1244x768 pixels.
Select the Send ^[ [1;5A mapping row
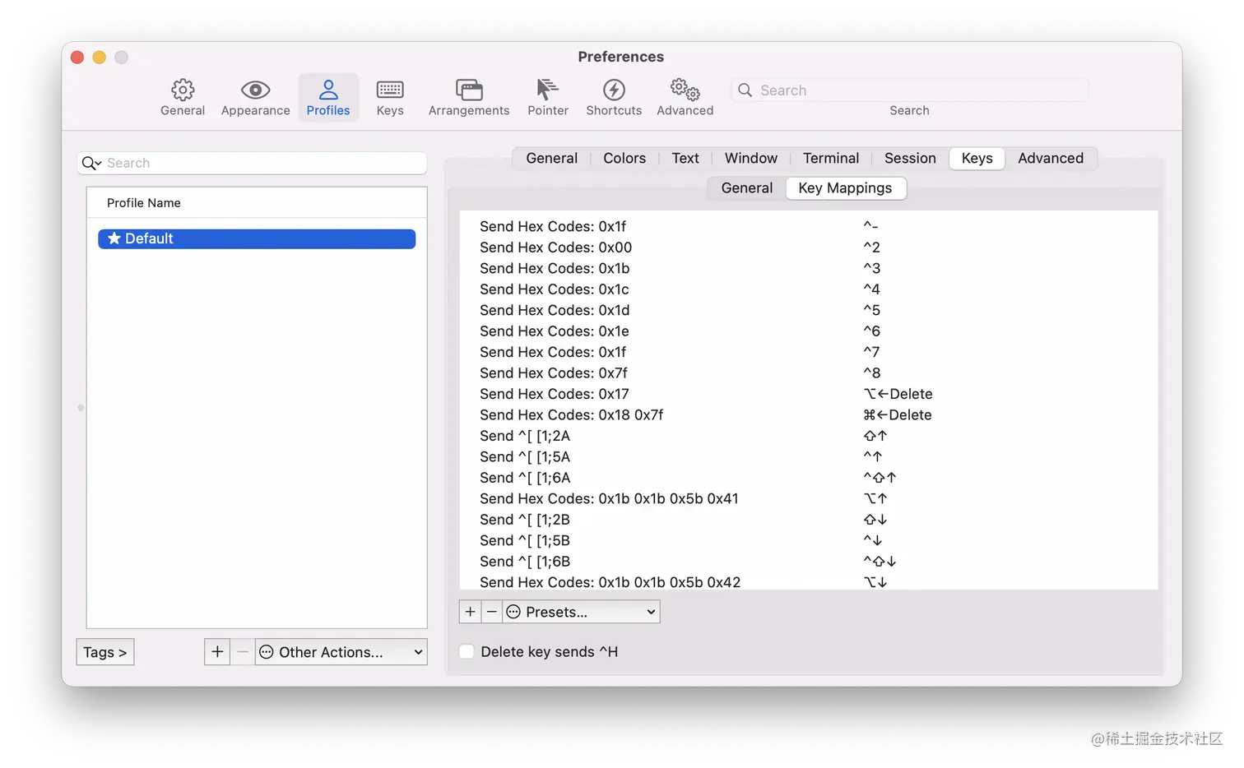tap(809, 457)
